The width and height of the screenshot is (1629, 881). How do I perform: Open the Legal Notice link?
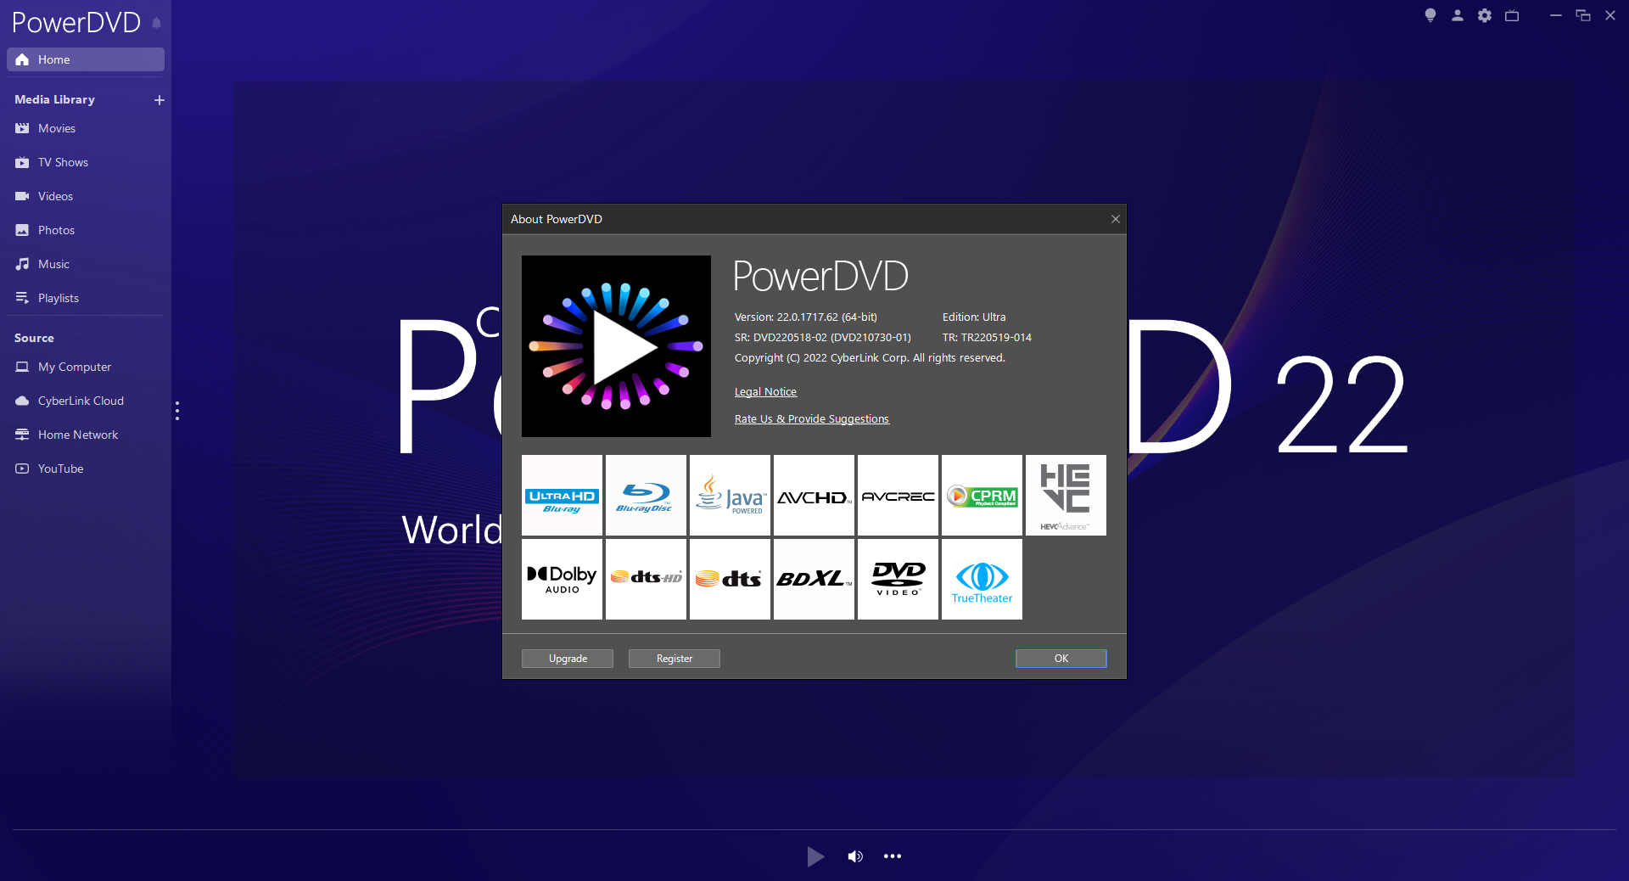coord(765,392)
